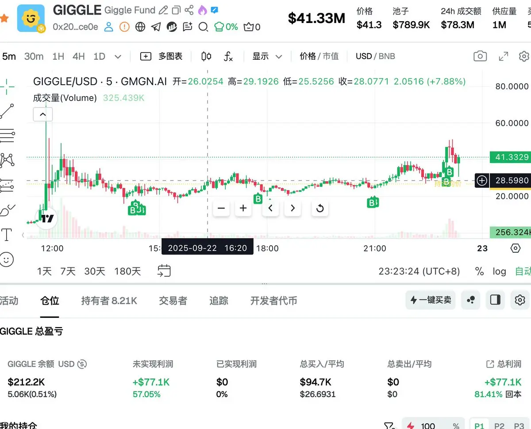Toggle log scale on chart
Screen dimensions: 531x429
click(499, 271)
